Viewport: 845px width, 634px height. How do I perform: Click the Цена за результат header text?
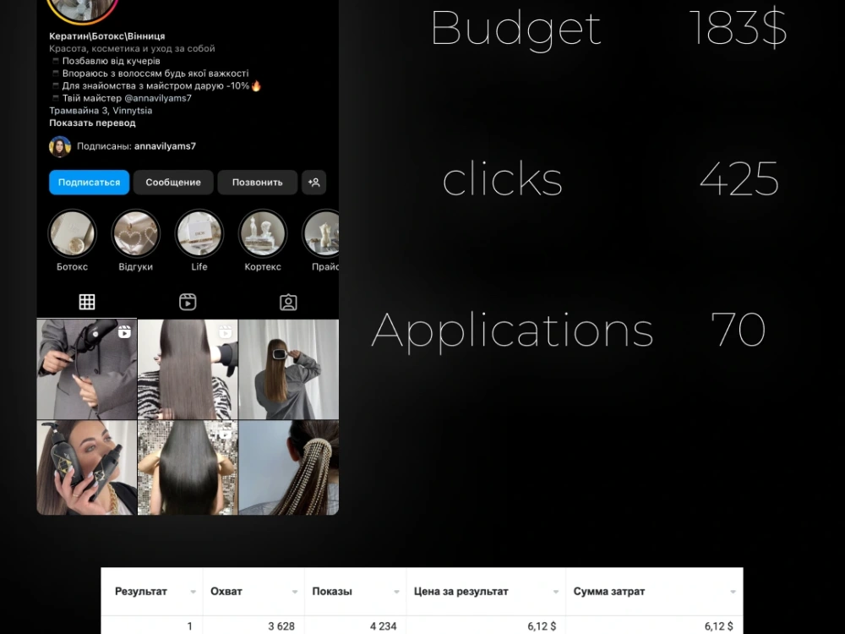pyautogui.click(x=461, y=592)
